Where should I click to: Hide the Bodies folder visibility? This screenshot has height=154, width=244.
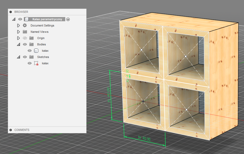(25, 44)
